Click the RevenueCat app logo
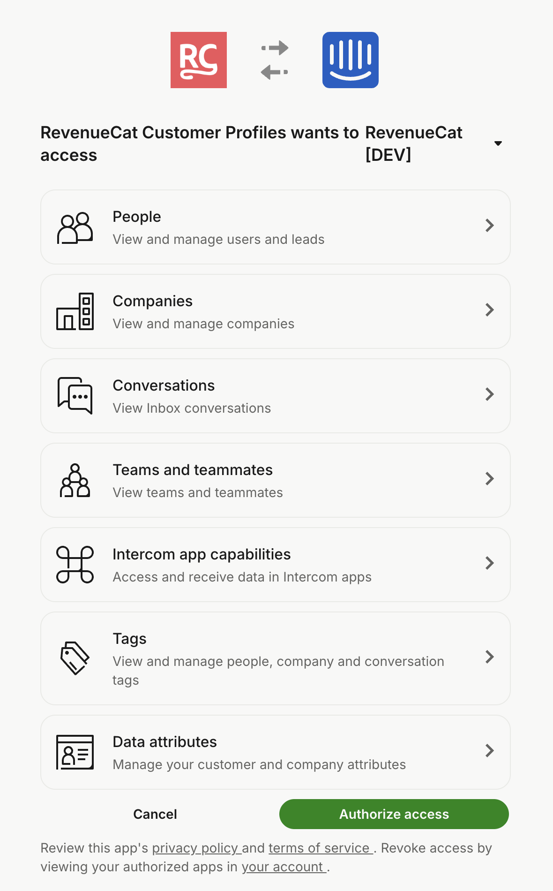The width and height of the screenshot is (553, 891). tap(198, 60)
